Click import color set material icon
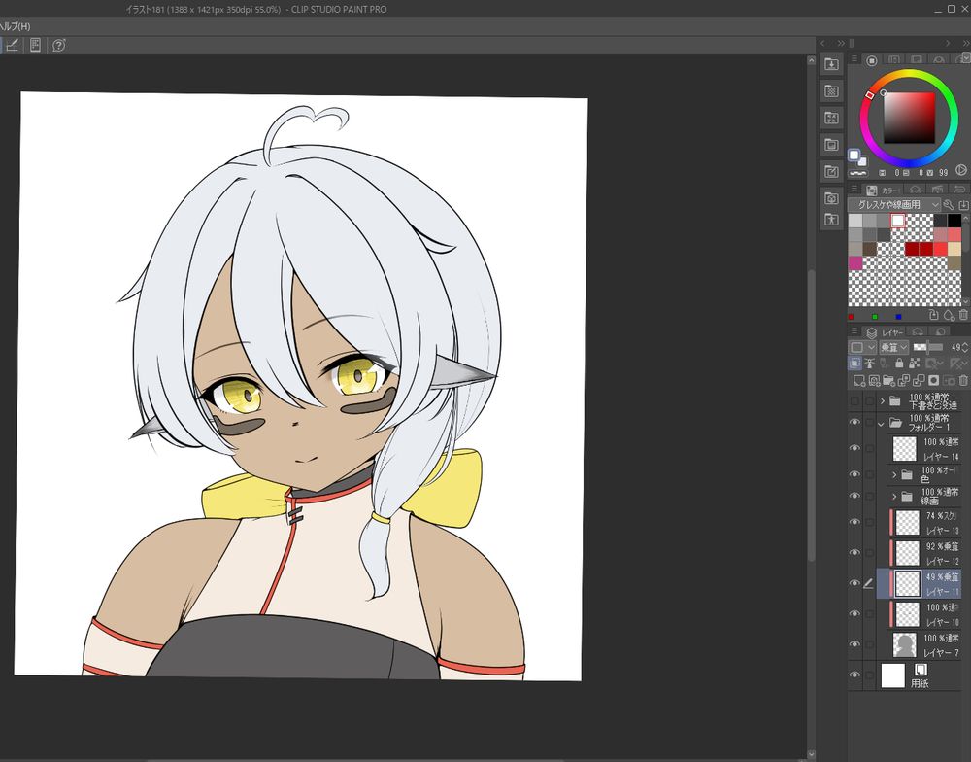This screenshot has height=762, width=971. pyautogui.click(x=963, y=205)
